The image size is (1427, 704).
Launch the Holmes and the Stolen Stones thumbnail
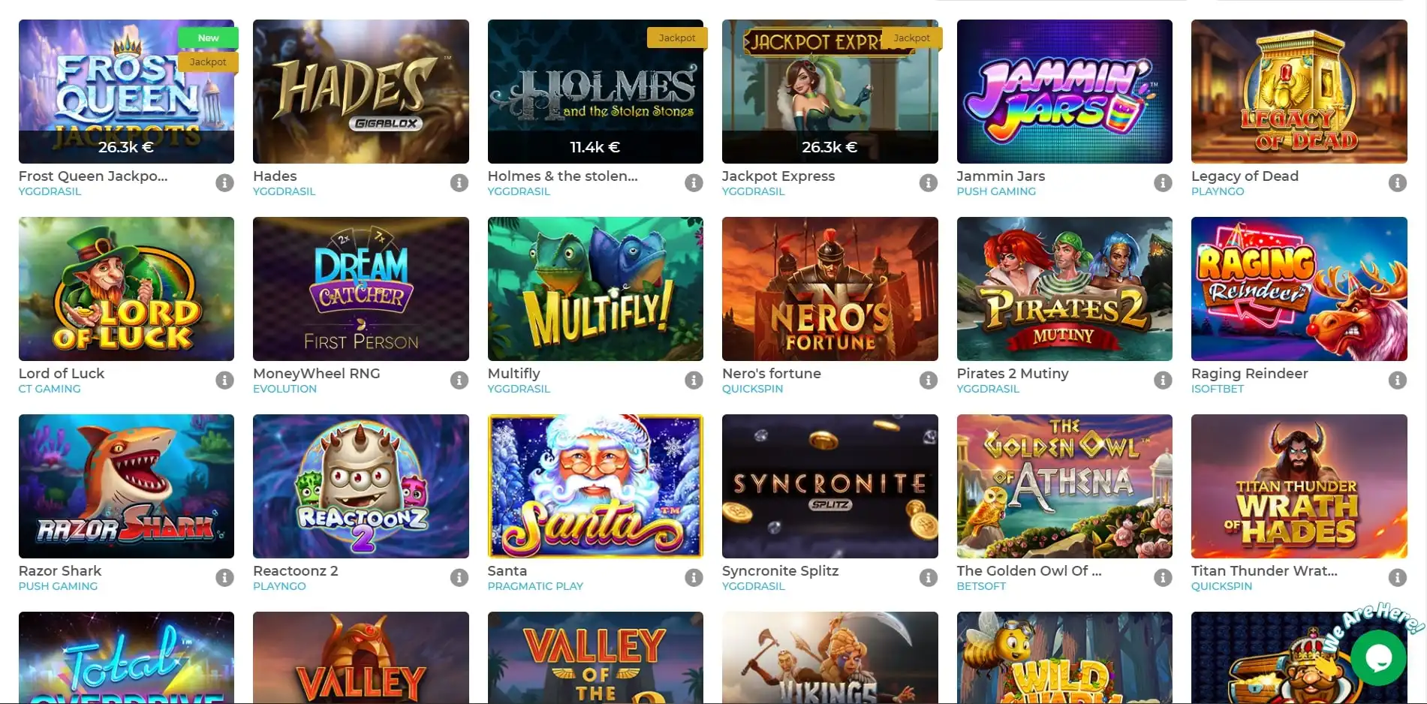click(595, 92)
